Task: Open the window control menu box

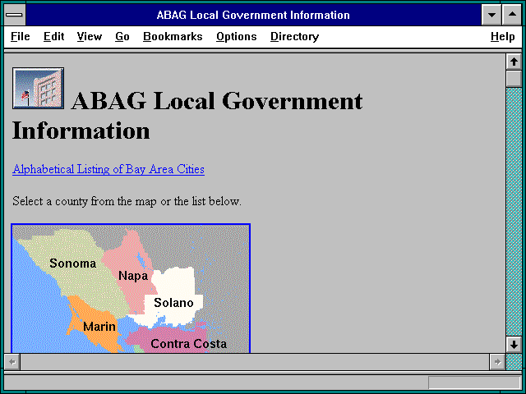Action: pos(15,15)
